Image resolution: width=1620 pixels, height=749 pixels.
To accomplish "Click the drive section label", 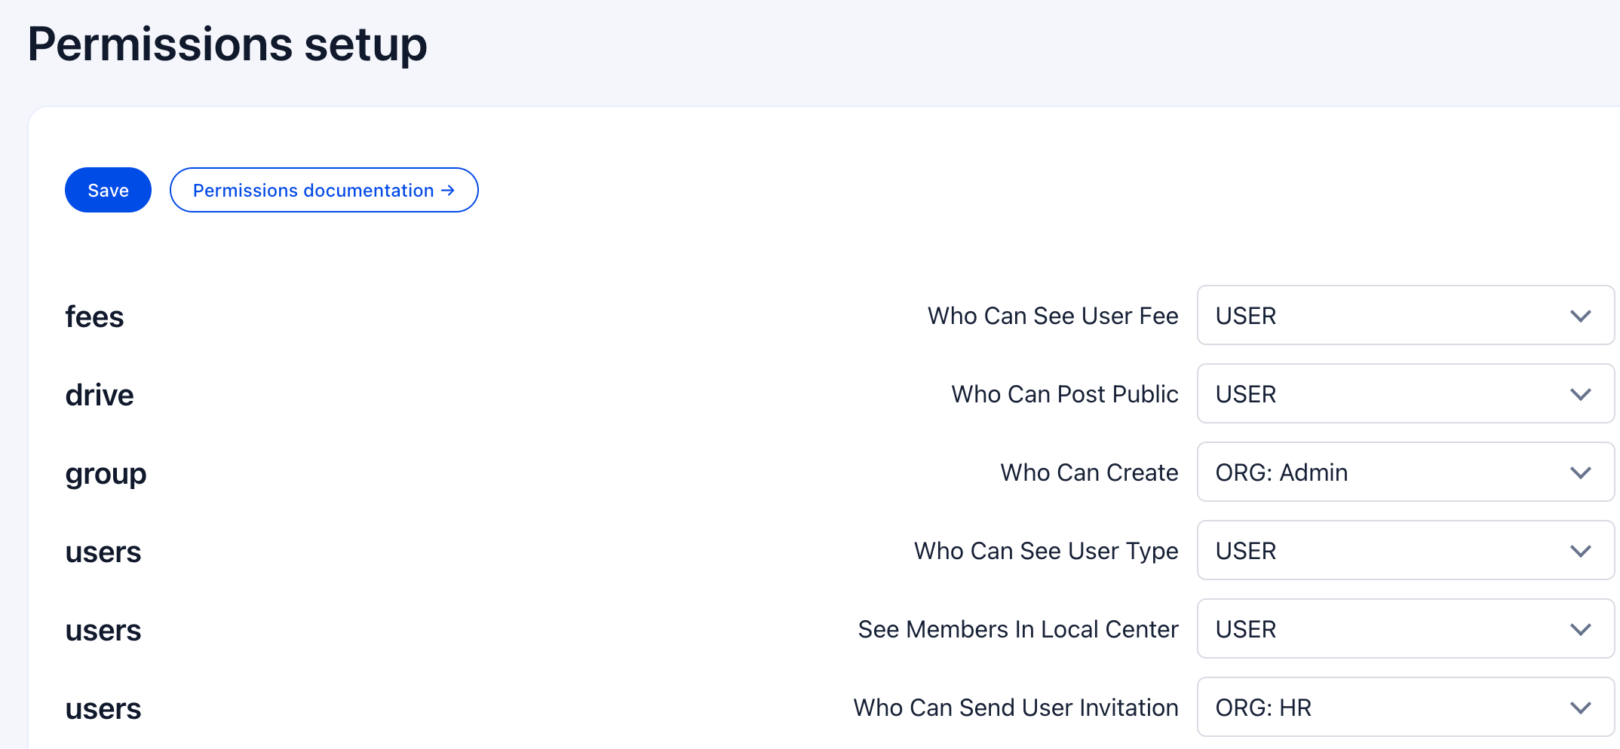I will [x=100, y=395].
